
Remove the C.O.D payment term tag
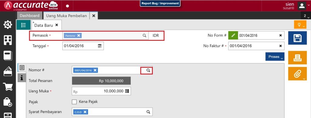pos(85,112)
